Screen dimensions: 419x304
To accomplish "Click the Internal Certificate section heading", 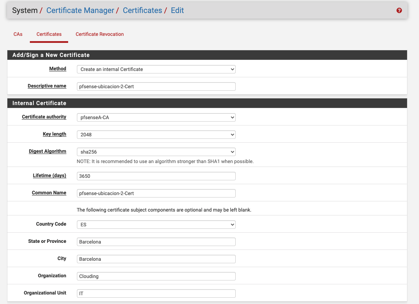I will point(39,103).
